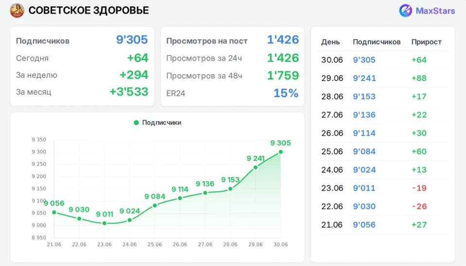Screen dimensions: 466x266
Task: Select the 30.06 date cell
Action: coord(332,60)
